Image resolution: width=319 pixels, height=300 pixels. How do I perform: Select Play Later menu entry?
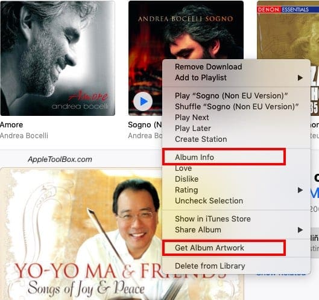193,129
